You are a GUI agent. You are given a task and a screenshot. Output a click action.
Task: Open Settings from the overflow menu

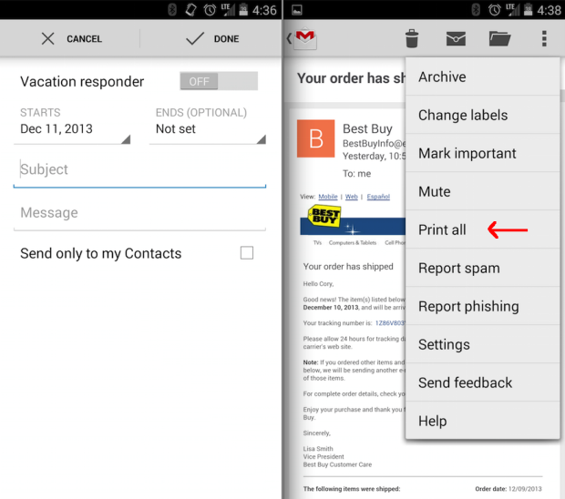point(482,344)
